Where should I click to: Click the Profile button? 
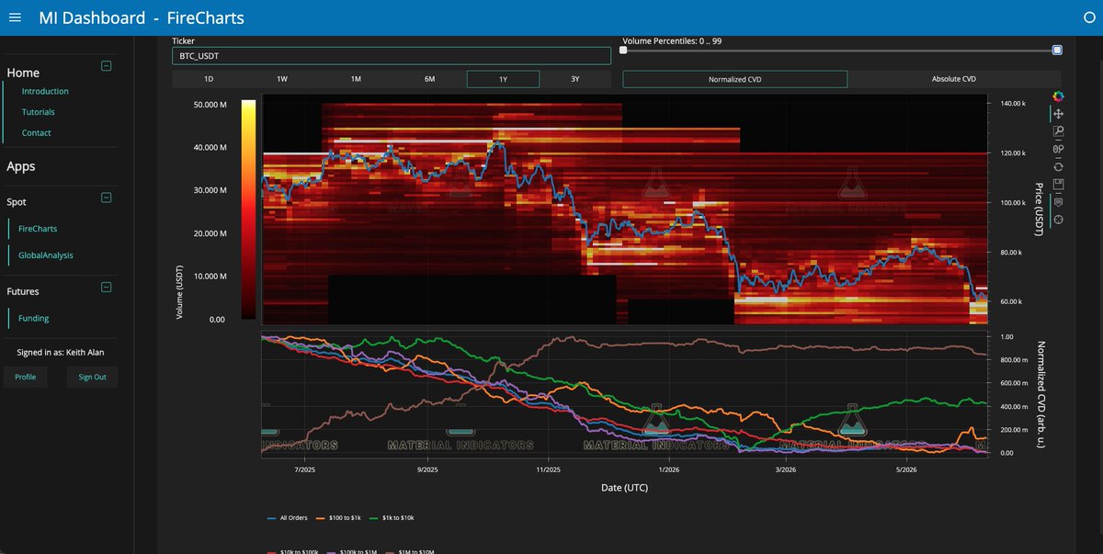point(26,377)
